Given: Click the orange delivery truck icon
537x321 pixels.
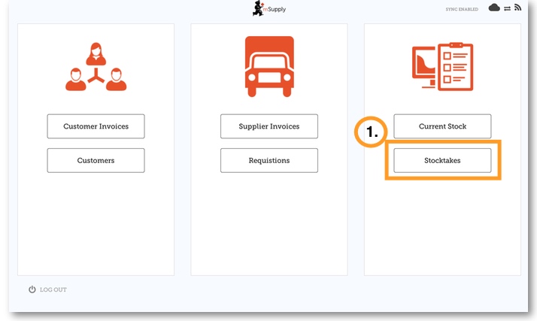Looking at the screenshot, I should tap(268, 66).
